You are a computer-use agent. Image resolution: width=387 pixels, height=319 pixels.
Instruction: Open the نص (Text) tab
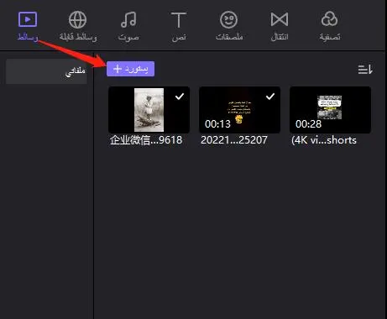(179, 26)
